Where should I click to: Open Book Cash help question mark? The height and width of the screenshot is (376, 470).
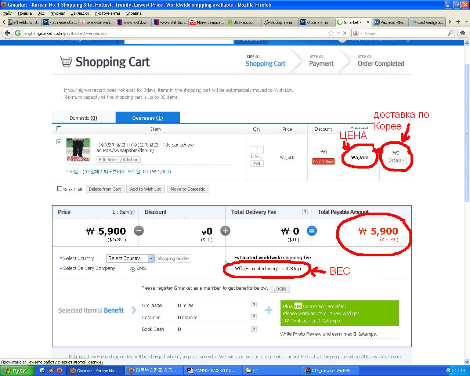point(254,329)
